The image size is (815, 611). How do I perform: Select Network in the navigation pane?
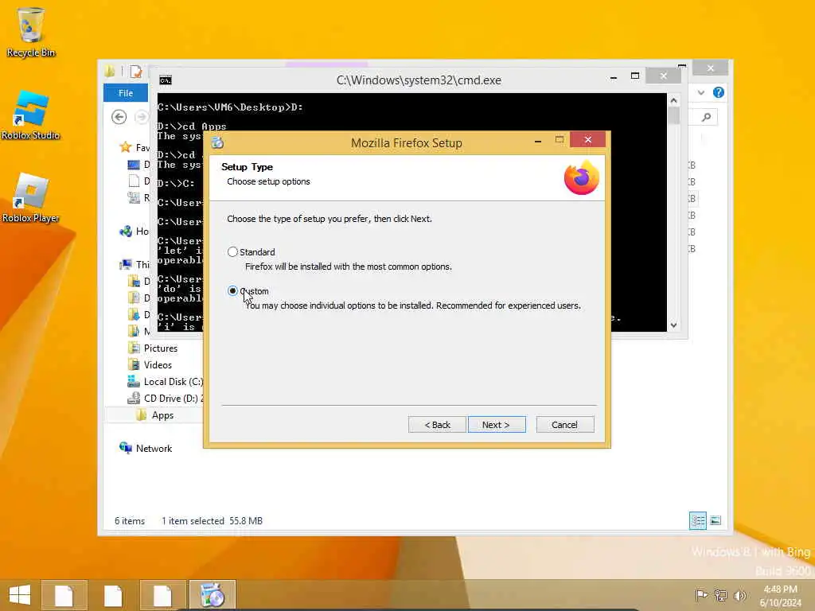tap(154, 449)
